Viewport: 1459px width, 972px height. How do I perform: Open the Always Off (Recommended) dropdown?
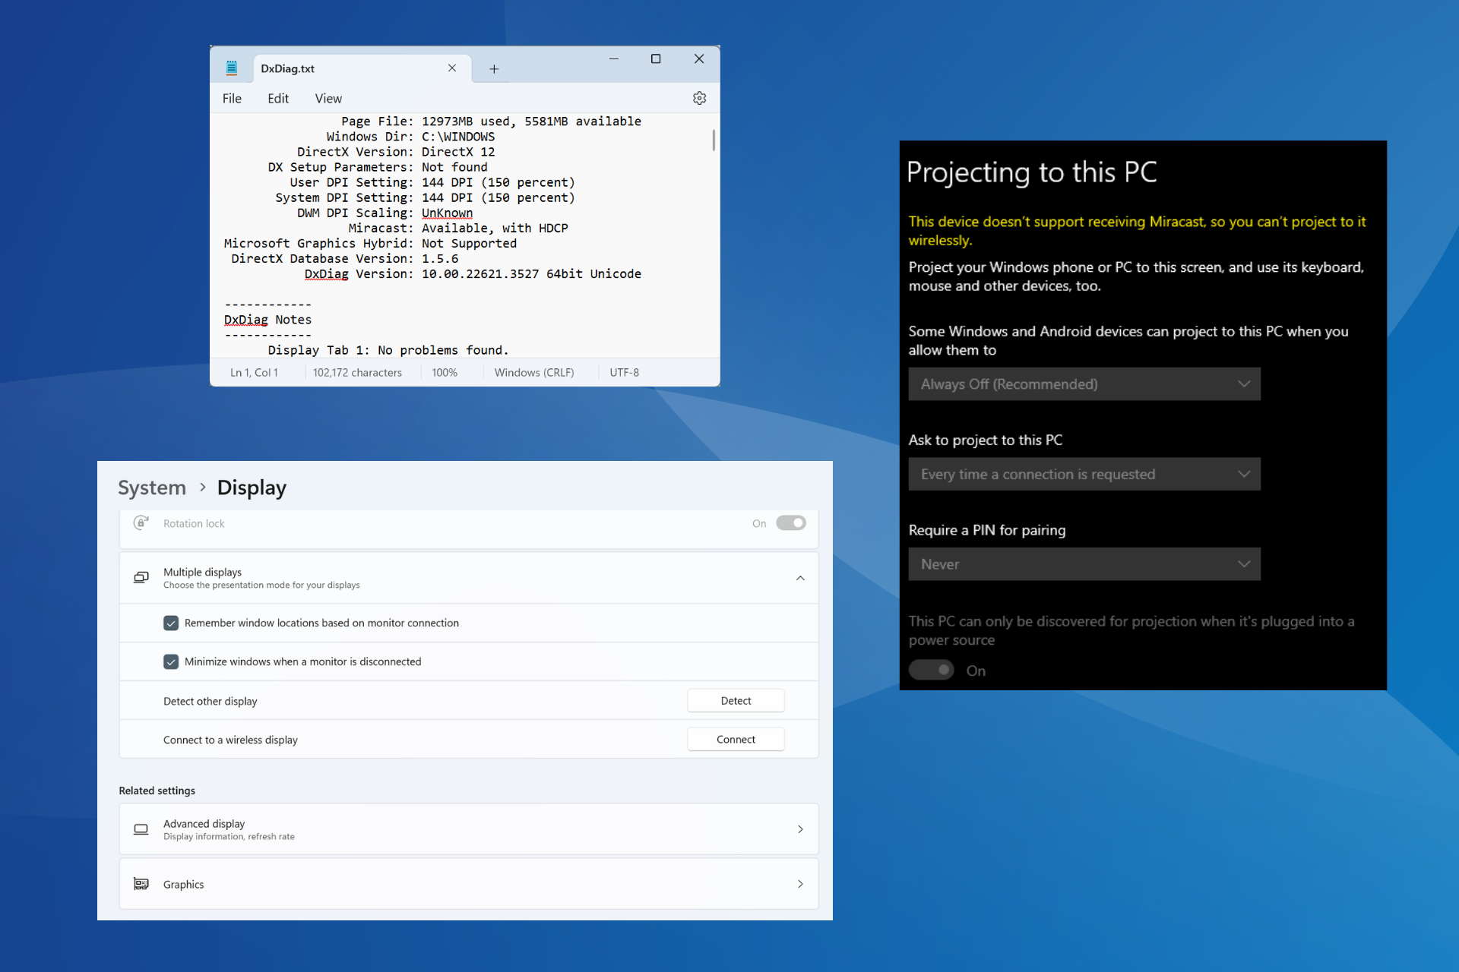(x=1084, y=384)
